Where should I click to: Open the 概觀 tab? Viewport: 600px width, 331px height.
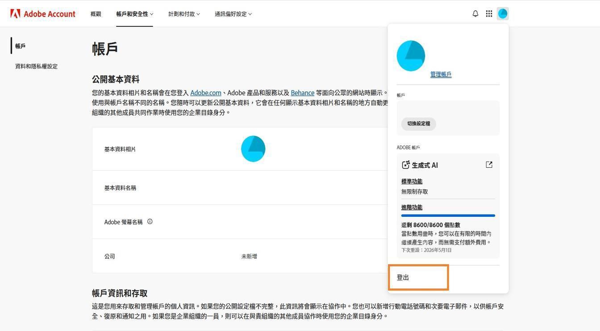pos(96,14)
